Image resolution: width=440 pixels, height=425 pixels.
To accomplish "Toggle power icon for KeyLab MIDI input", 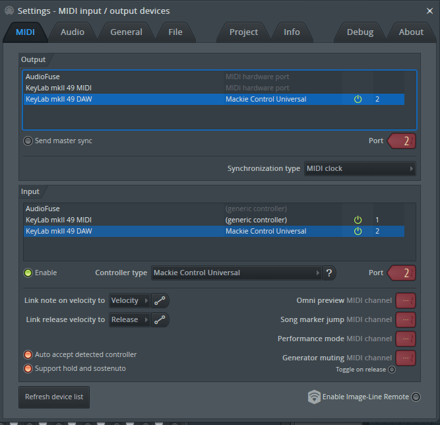I will click(358, 220).
